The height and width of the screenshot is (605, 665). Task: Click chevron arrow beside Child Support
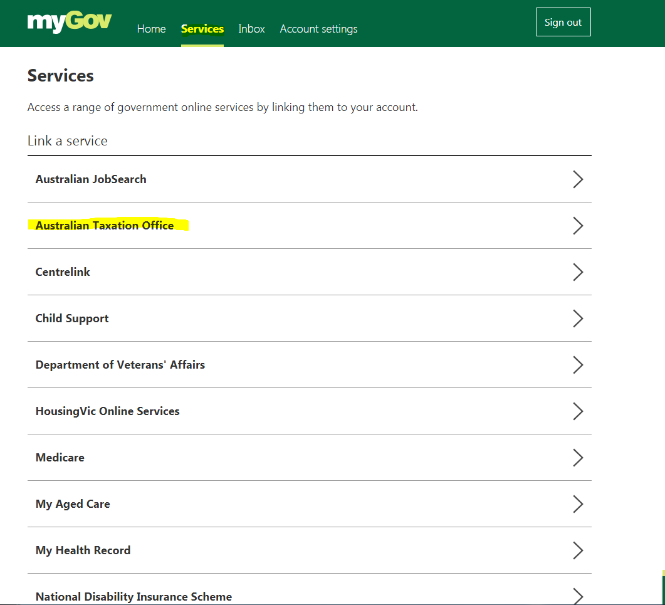[578, 318]
